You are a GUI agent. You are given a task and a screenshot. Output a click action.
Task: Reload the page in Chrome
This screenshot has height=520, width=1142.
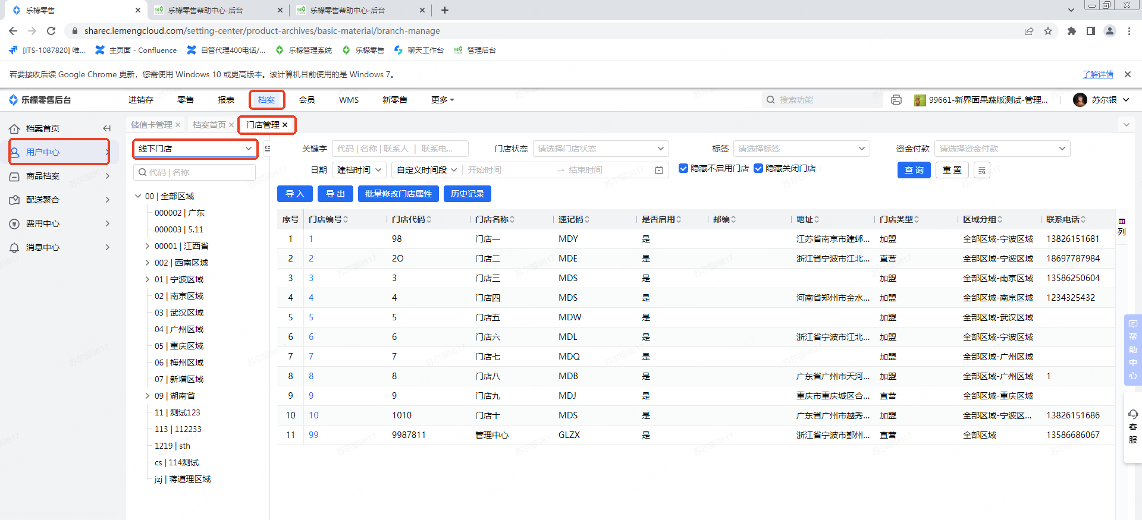[51, 31]
